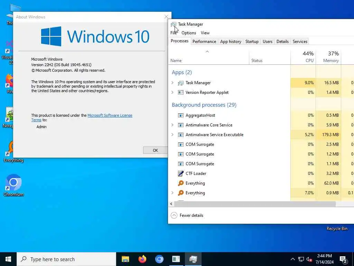The height and width of the screenshot is (266, 354).
Task: Open the notification Action Center
Action: point(343,259)
